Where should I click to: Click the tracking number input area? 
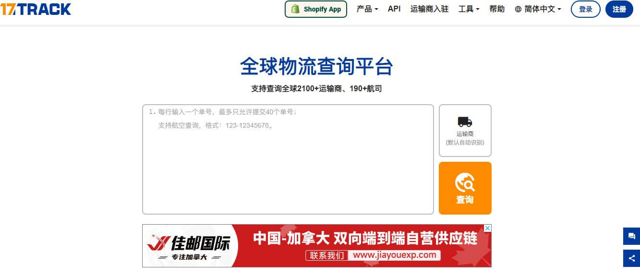[288, 159]
